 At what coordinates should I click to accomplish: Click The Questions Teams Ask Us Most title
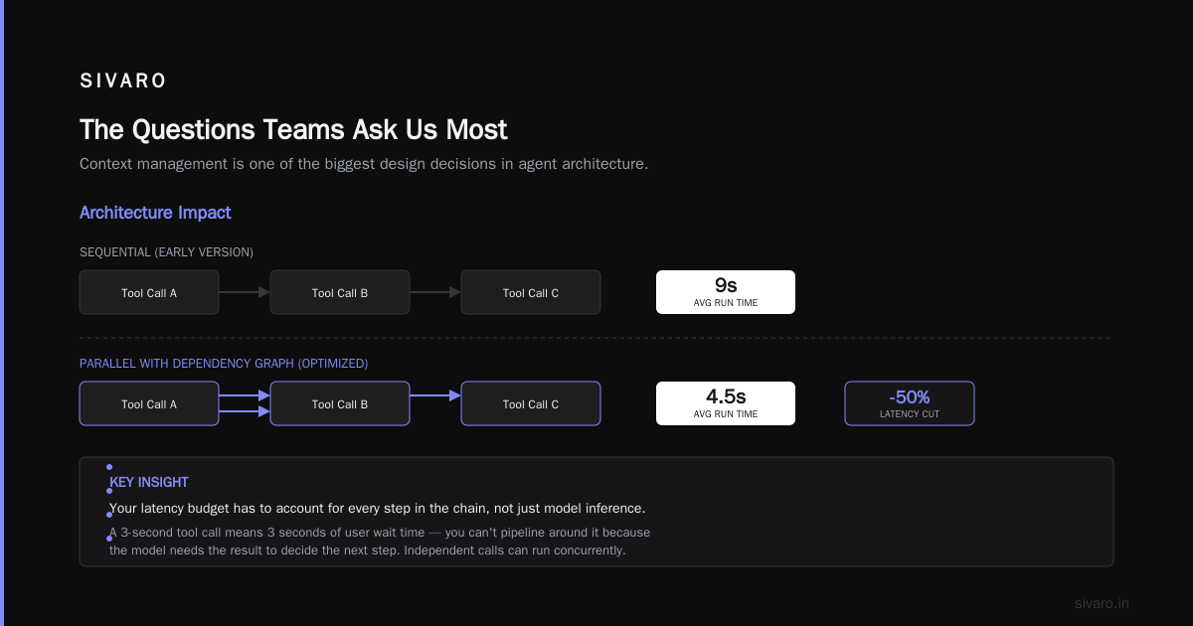point(293,130)
